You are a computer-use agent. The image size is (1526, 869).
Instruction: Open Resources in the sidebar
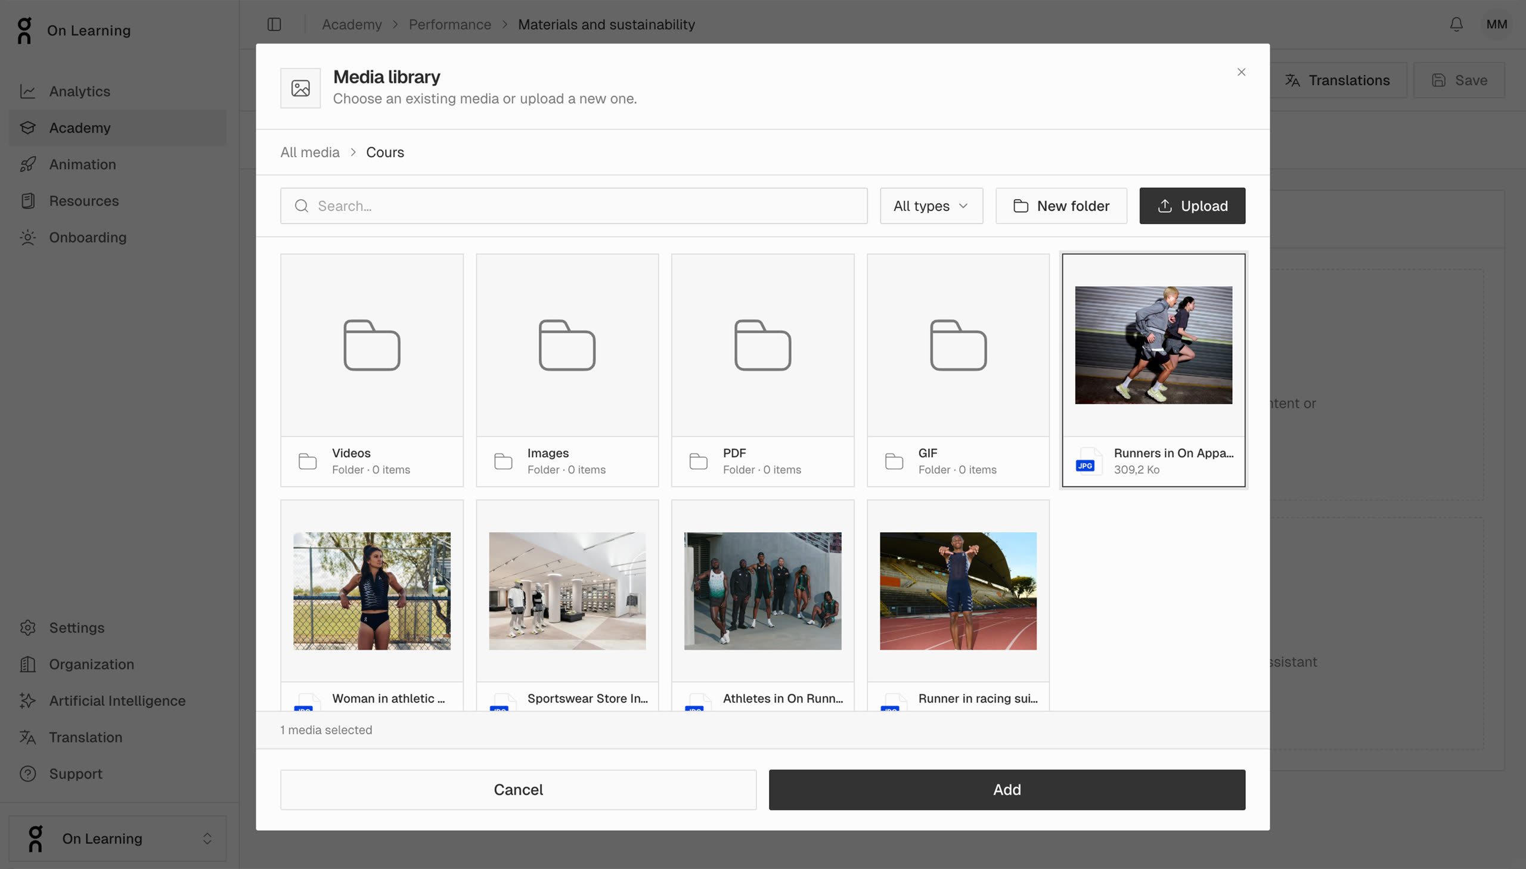(x=117, y=200)
